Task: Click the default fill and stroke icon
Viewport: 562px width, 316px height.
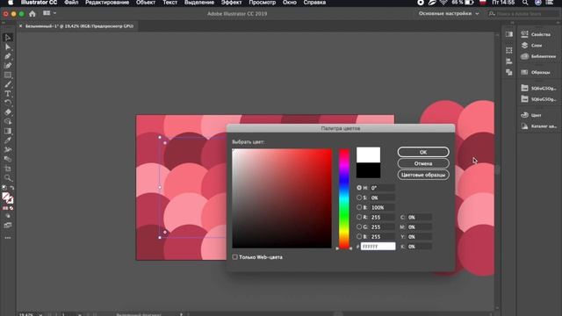Action: tap(4, 188)
